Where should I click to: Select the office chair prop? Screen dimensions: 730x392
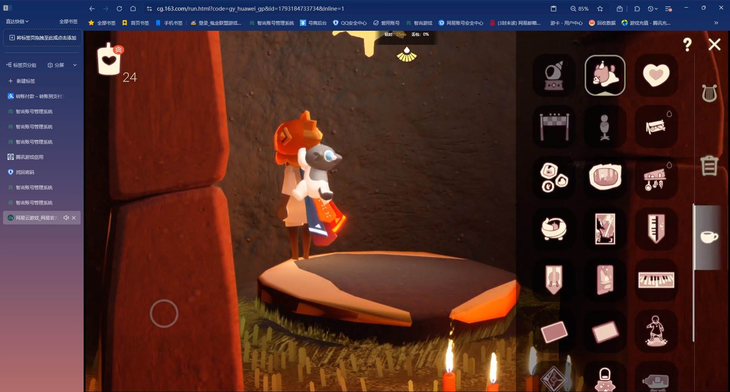pos(605,126)
